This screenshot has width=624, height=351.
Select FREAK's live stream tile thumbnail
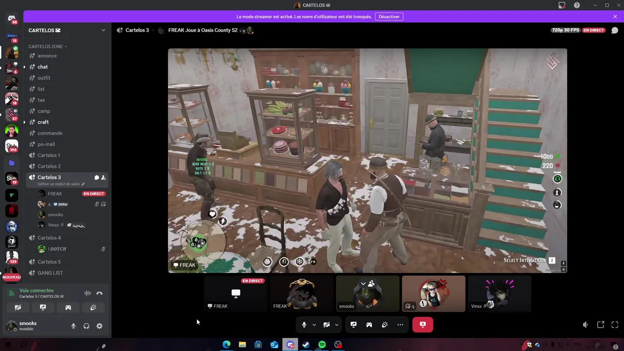click(236, 293)
